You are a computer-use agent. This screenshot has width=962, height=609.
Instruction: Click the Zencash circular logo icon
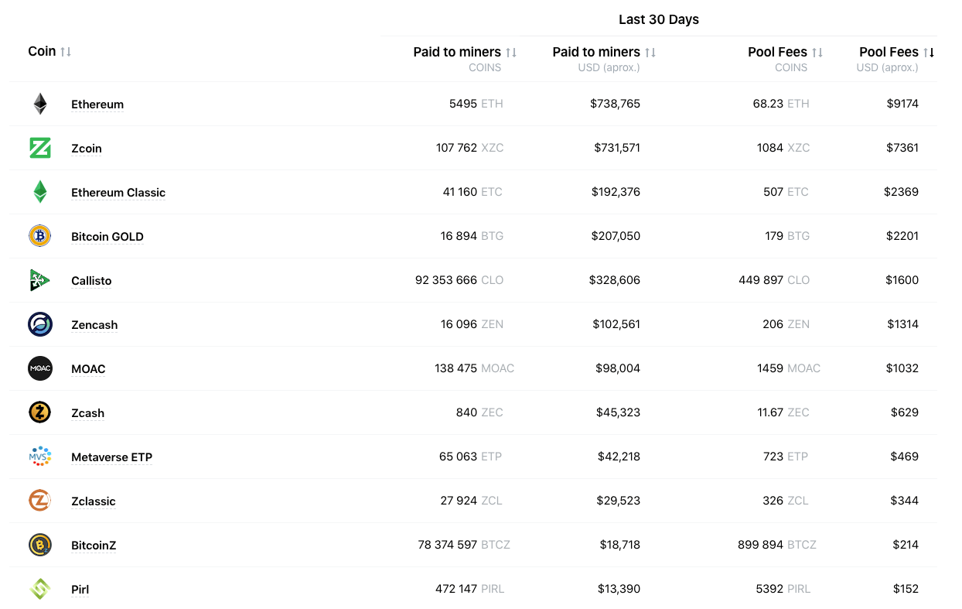(40, 324)
